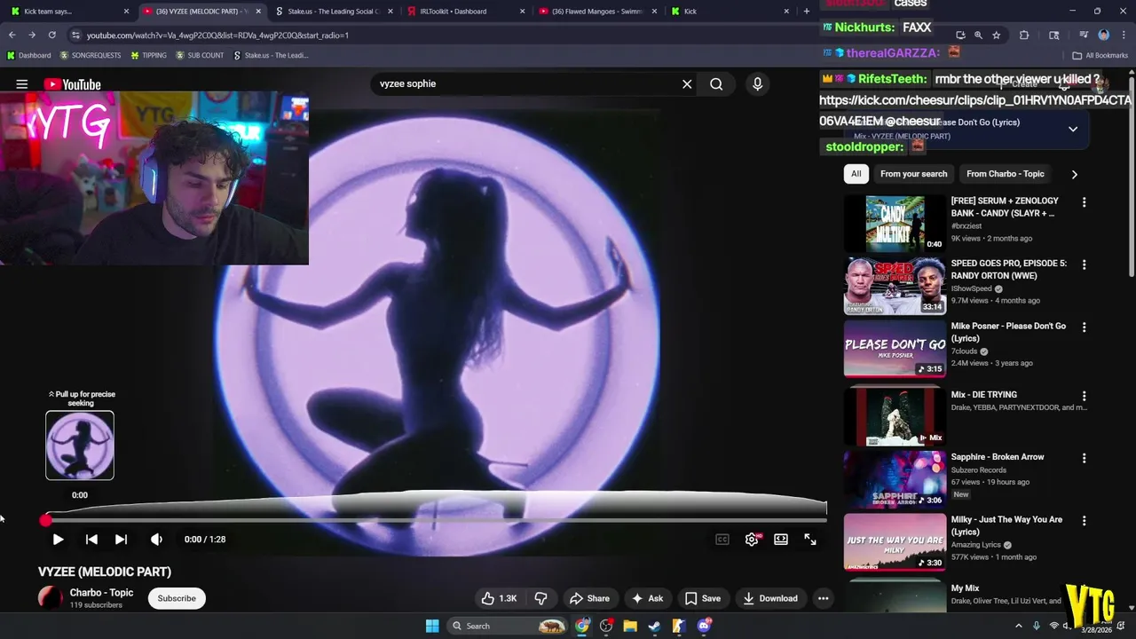Image resolution: width=1136 pixels, height=639 pixels.
Task: Toggle closed captions on the player
Action: coord(722,539)
